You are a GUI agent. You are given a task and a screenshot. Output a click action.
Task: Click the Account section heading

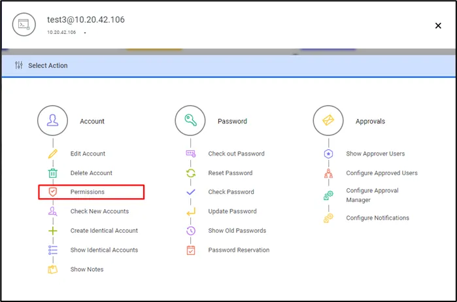[x=92, y=122]
